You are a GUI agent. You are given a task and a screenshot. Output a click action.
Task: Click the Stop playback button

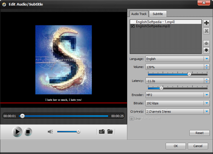[28, 132]
